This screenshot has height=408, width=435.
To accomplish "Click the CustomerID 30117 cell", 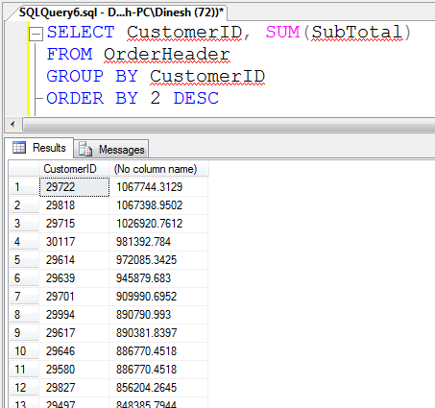I will [x=74, y=242].
